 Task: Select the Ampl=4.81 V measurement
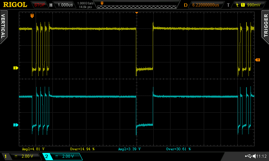tap(33, 149)
